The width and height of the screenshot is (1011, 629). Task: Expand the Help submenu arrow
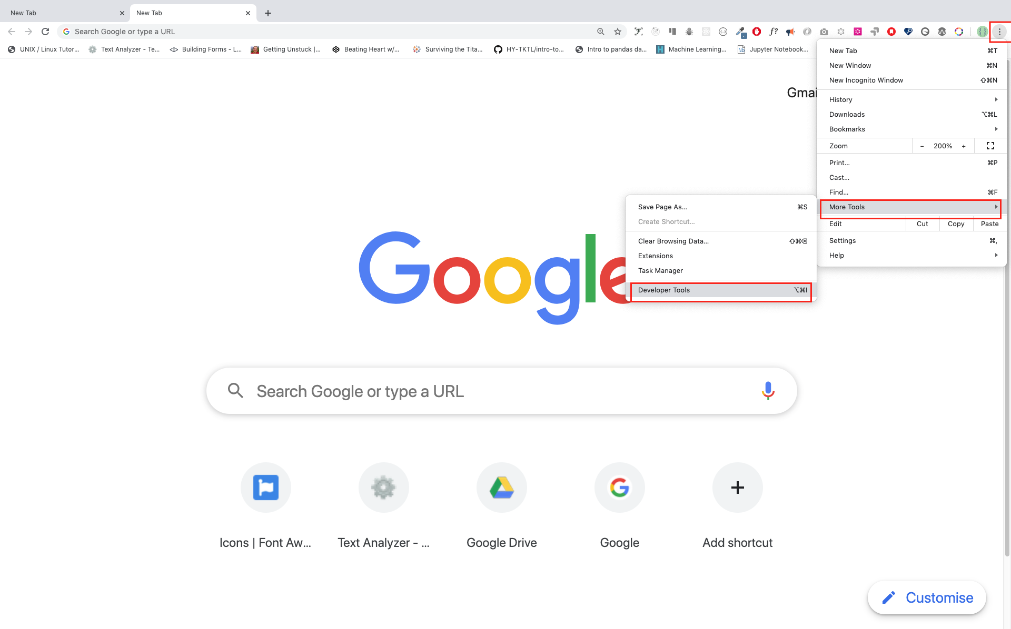996,255
